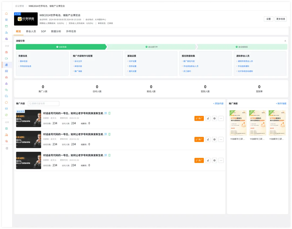Image resolution: width=292 pixels, height=229 pixels.
Task: Preview the 会议主页 content row with eye icon
Action: pos(214,118)
